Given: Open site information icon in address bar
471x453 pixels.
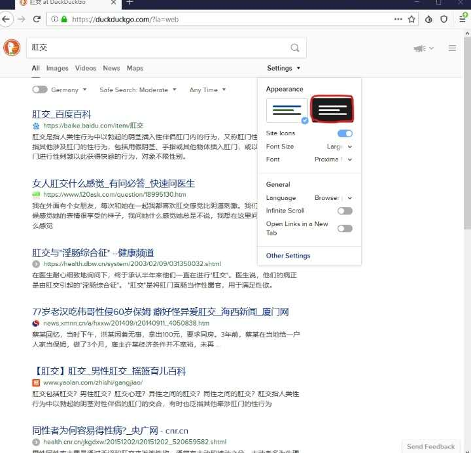Looking at the screenshot, I should [x=54, y=19].
